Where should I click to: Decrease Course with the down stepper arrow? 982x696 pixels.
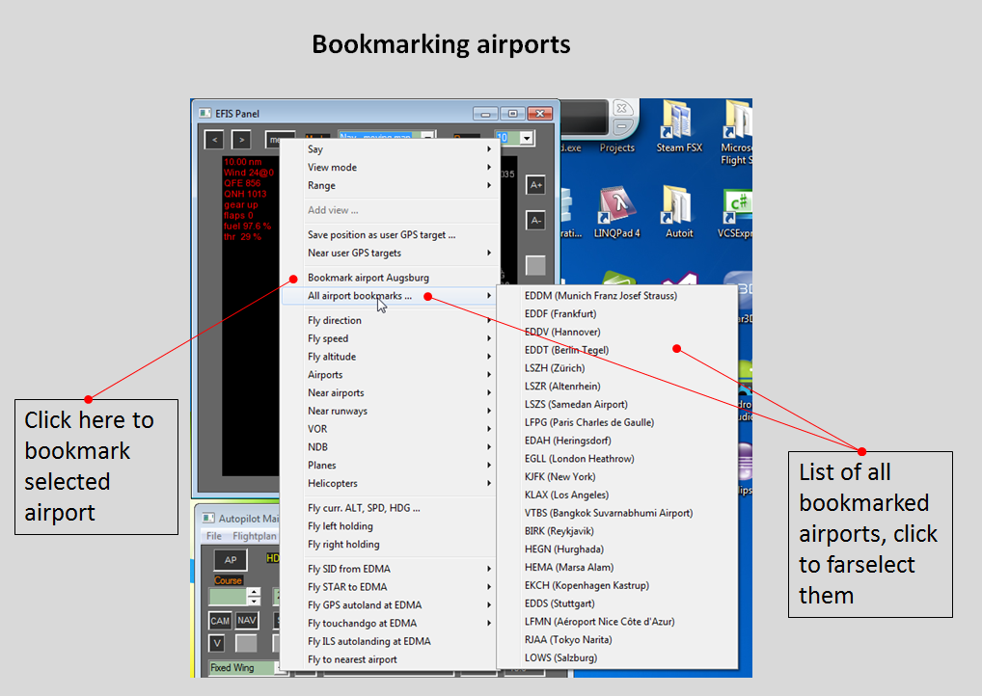tap(254, 601)
